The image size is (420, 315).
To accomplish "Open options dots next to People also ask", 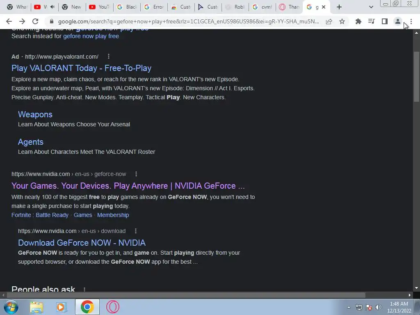I will pyautogui.click(x=84, y=290).
